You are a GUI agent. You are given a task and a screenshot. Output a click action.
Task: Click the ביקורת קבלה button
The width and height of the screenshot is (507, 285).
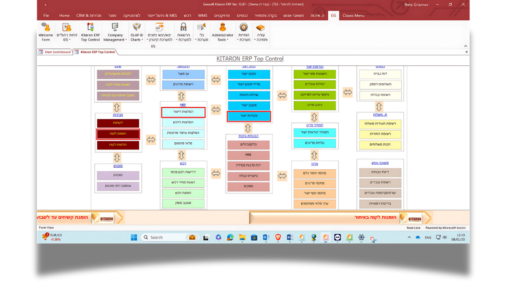[248, 176]
